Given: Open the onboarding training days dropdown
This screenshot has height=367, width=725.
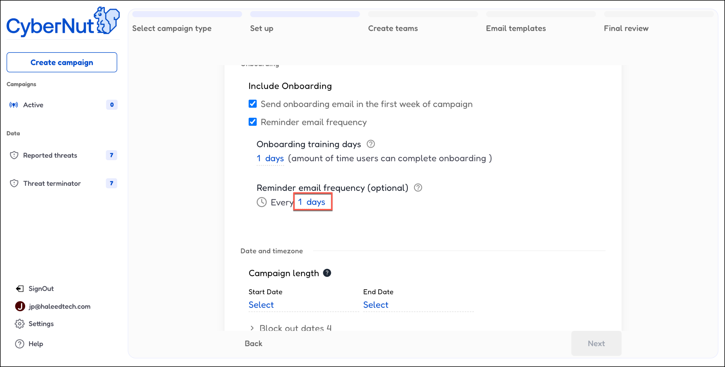Looking at the screenshot, I should pyautogui.click(x=270, y=158).
